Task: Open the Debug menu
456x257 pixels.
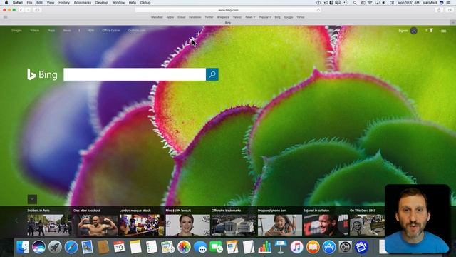Action: pos(145,3)
